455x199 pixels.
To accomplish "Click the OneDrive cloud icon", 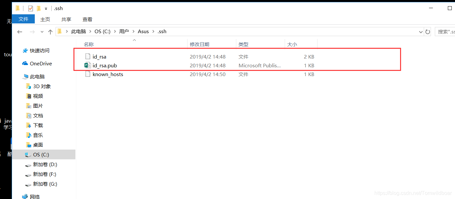I will coord(25,63).
